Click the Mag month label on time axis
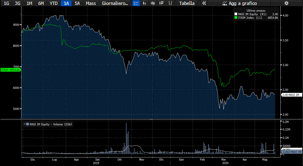 (x=264, y=160)
